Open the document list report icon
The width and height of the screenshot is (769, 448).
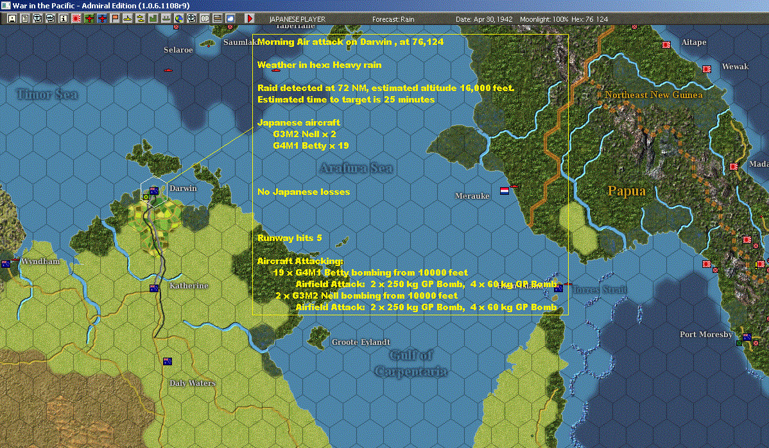coord(25,19)
